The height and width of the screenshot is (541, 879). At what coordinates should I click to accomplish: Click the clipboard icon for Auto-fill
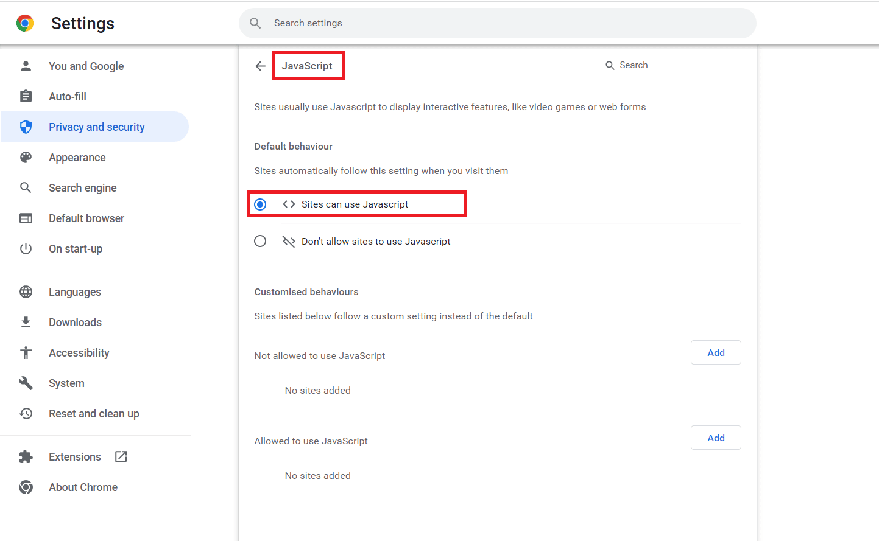click(x=26, y=96)
